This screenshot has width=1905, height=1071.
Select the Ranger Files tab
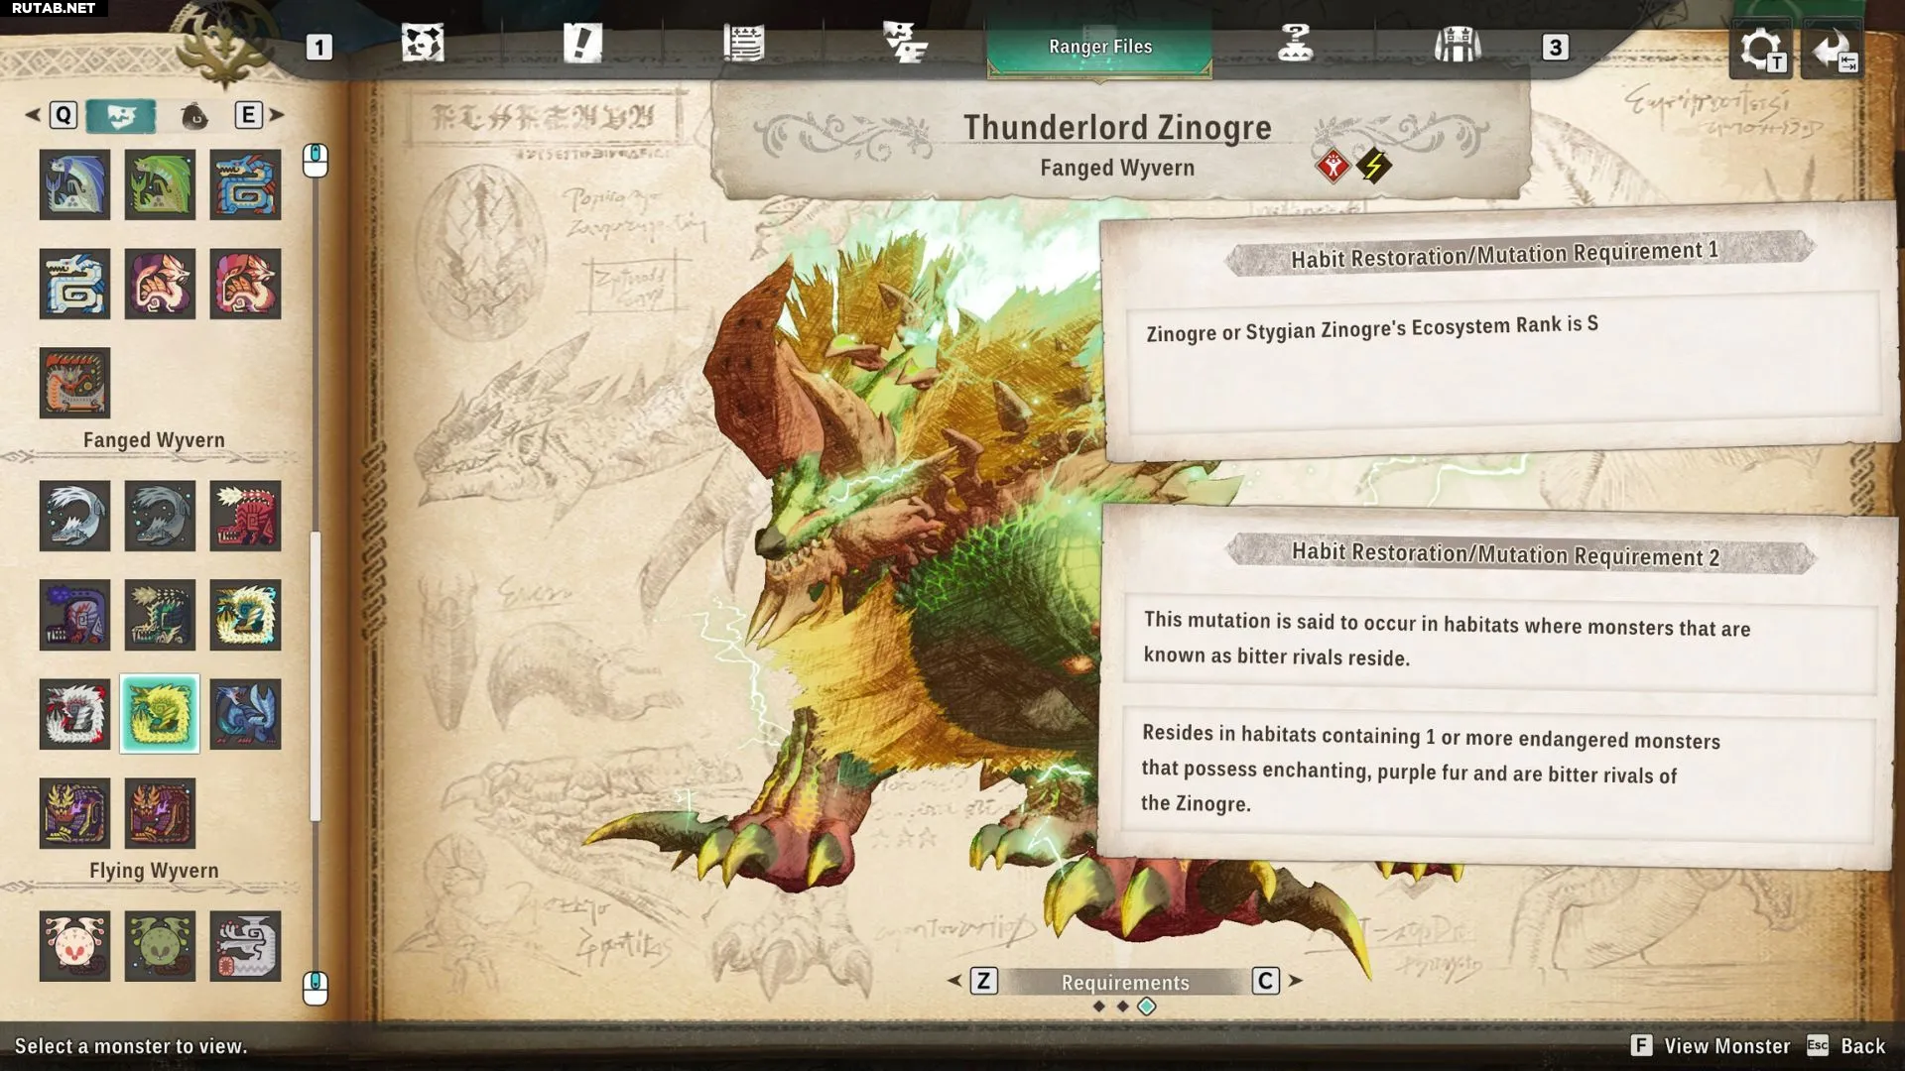click(x=1099, y=47)
